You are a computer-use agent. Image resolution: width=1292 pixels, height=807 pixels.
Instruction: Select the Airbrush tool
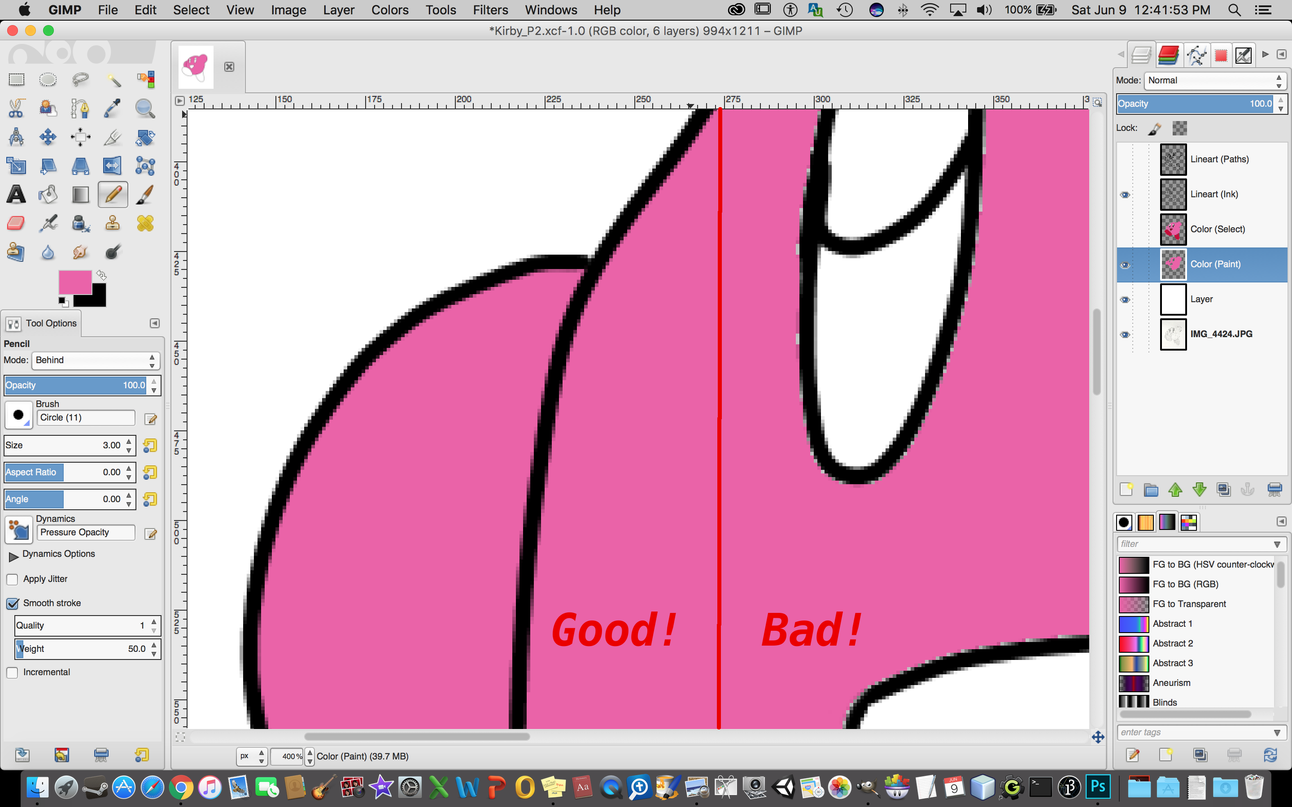(x=48, y=223)
